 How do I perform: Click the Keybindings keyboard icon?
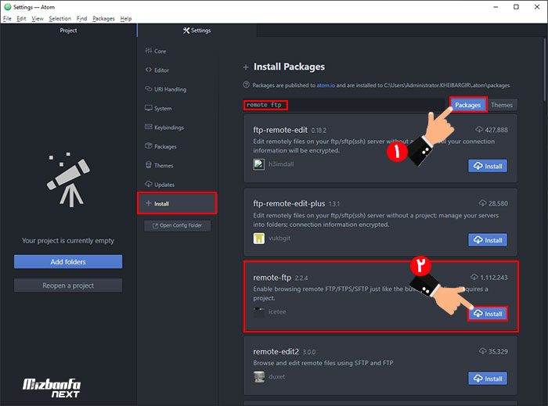(149, 127)
